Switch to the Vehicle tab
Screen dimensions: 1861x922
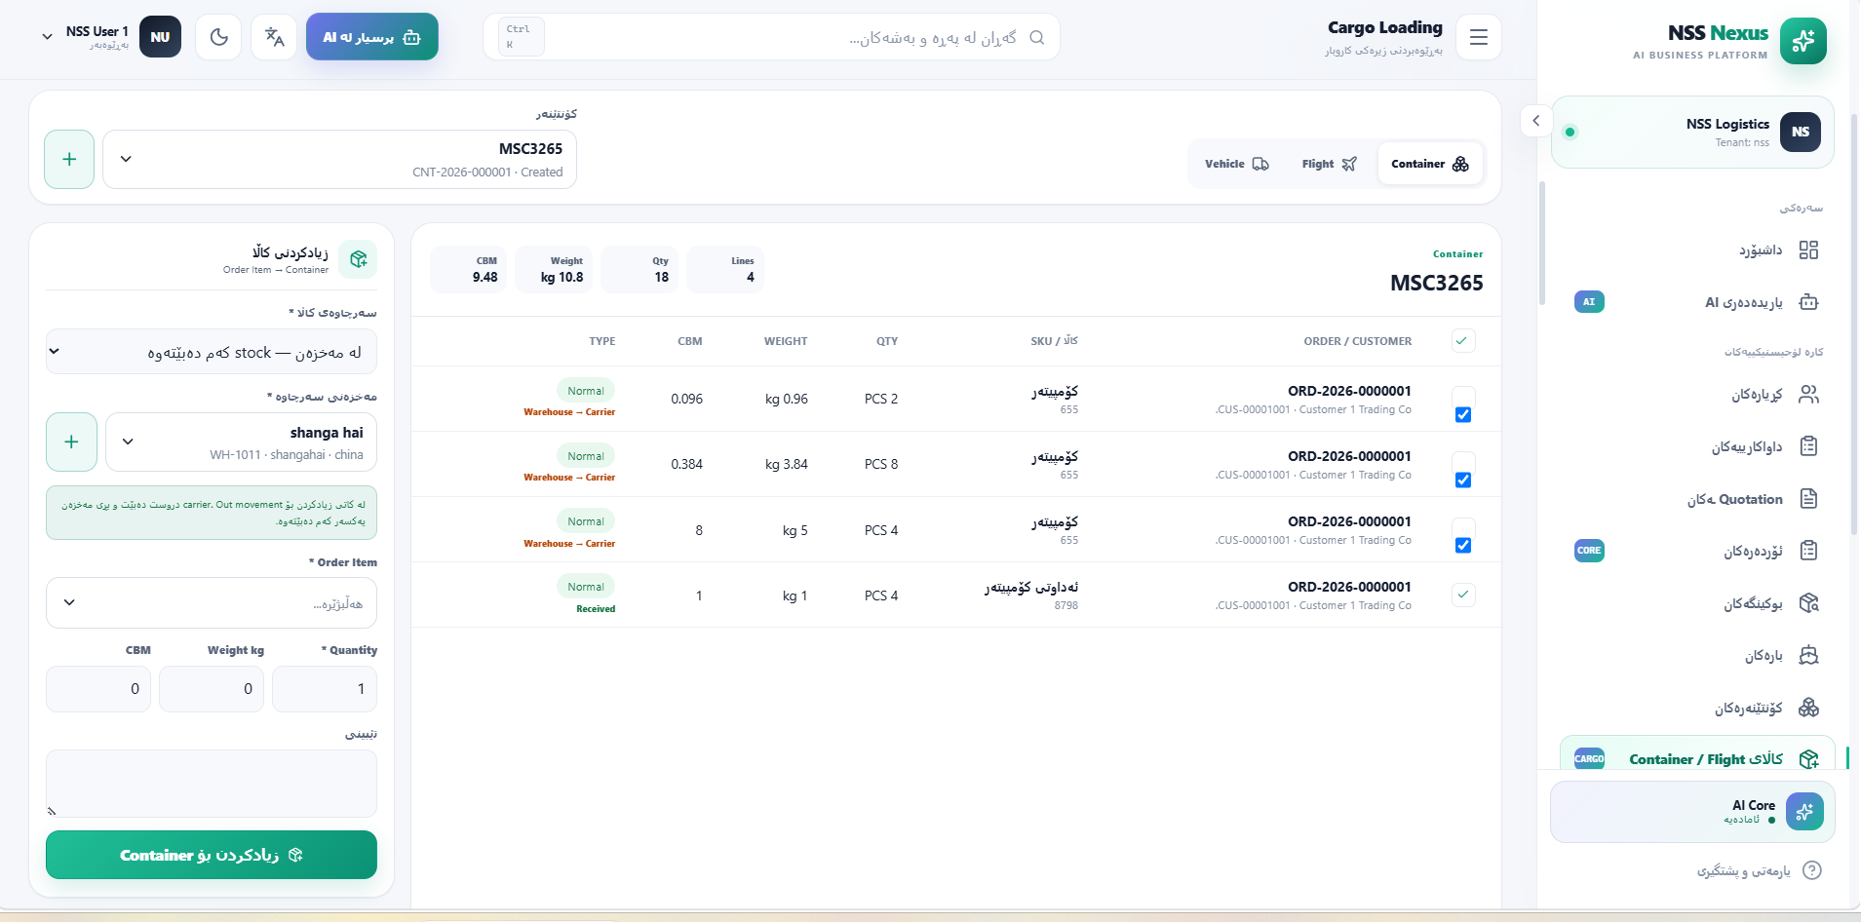(x=1236, y=164)
